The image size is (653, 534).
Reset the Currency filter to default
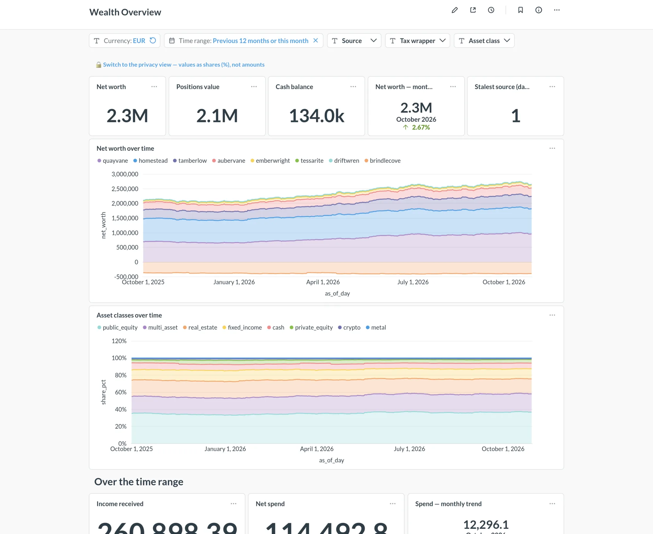click(x=153, y=40)
